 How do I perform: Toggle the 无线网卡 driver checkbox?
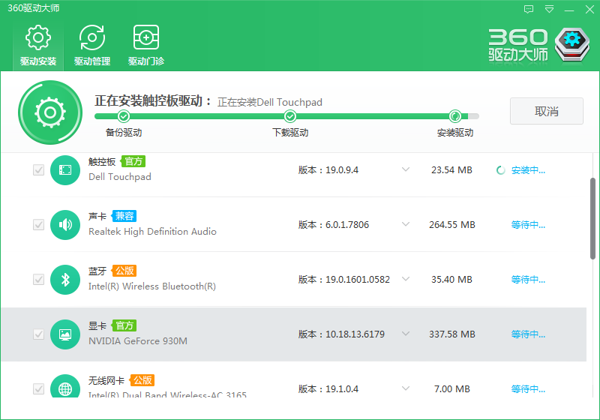click(39, 388)
